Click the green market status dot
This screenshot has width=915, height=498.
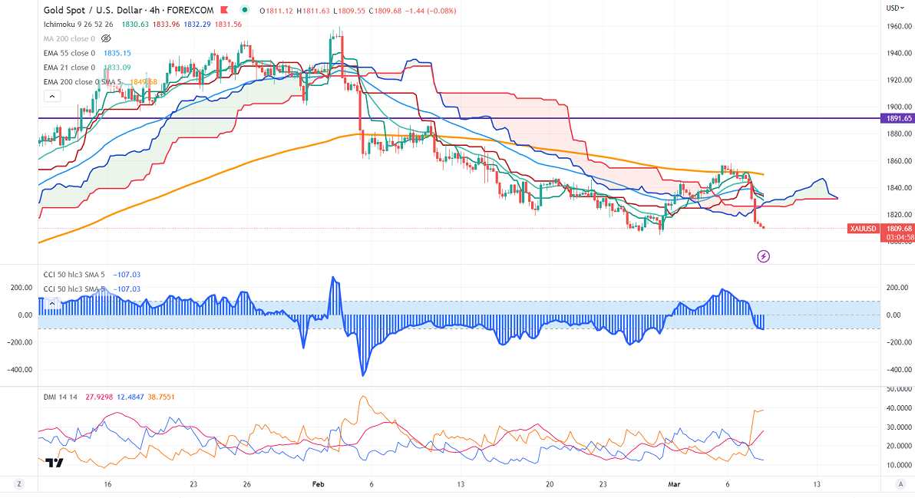pyautogui.click(x=244, y=11)
